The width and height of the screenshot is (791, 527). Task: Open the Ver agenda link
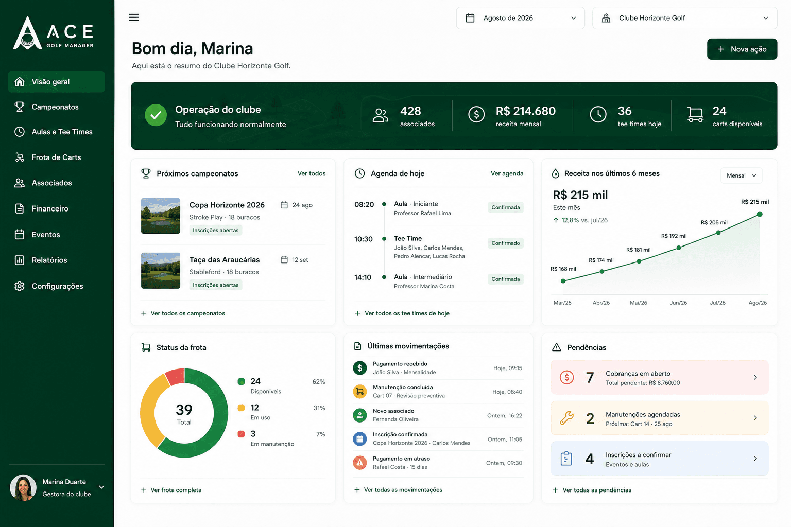coord(507,173)
